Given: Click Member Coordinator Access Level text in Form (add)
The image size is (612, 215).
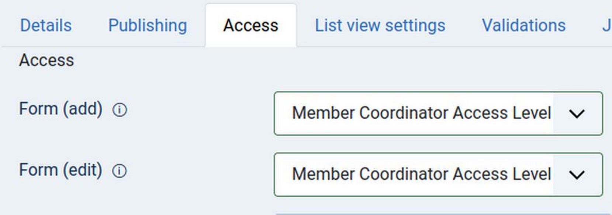Looking at the screenshot, I should tap(421, 113).
